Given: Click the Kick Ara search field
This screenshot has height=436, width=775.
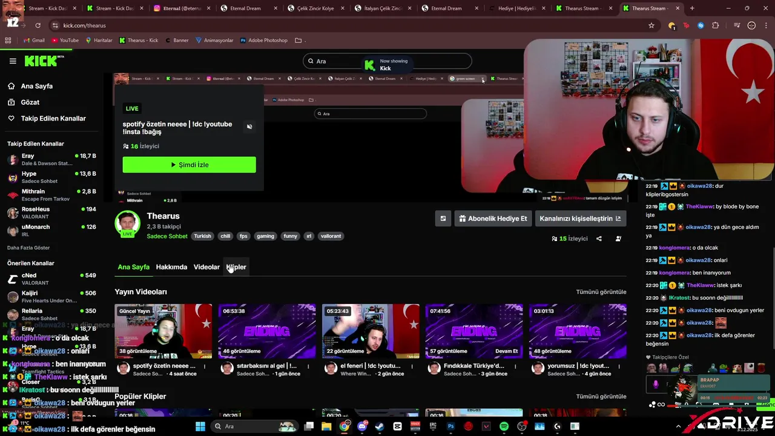Looking at the screenshot, I should click(387, 61).
